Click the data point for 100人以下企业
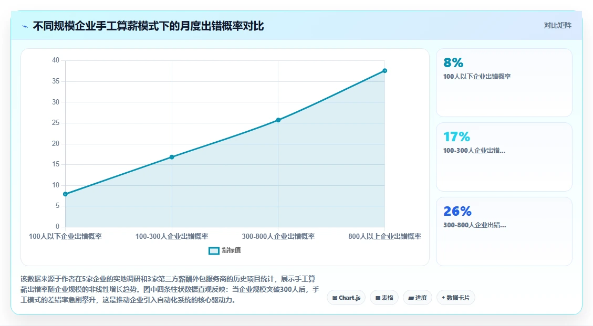This screenshot has height=326, width=593. 66,194
